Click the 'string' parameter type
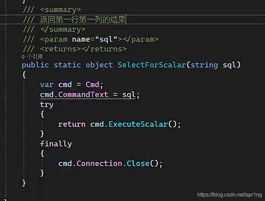The image size is (265, 201). point(204,65)
